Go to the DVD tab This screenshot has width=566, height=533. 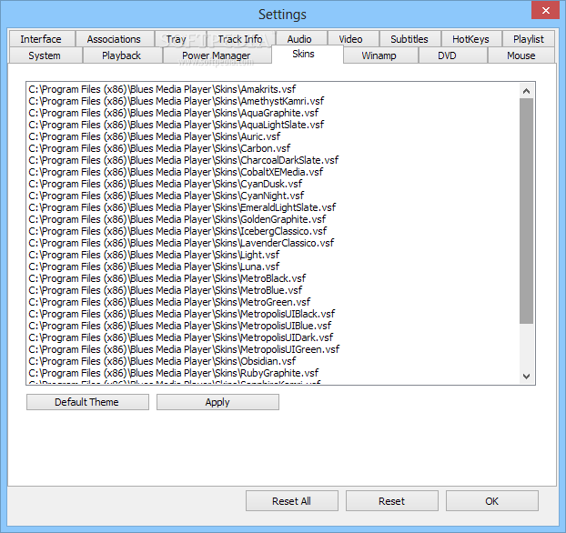coord(453,55)
